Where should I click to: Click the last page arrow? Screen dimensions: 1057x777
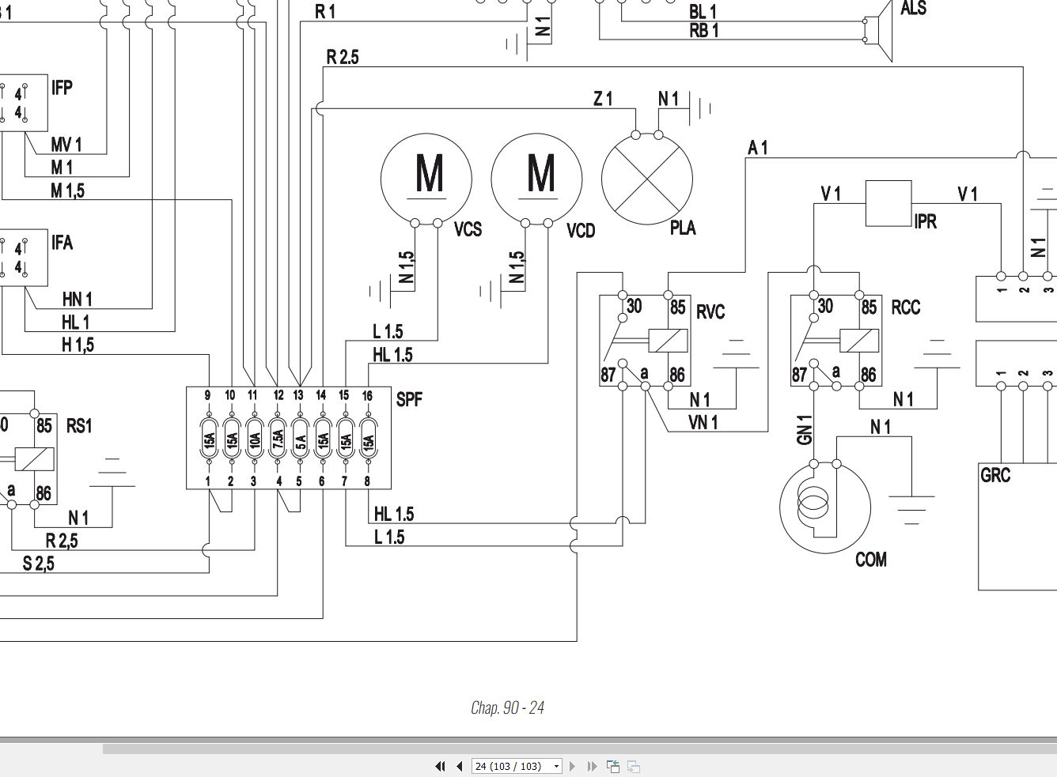click(592, 766)
